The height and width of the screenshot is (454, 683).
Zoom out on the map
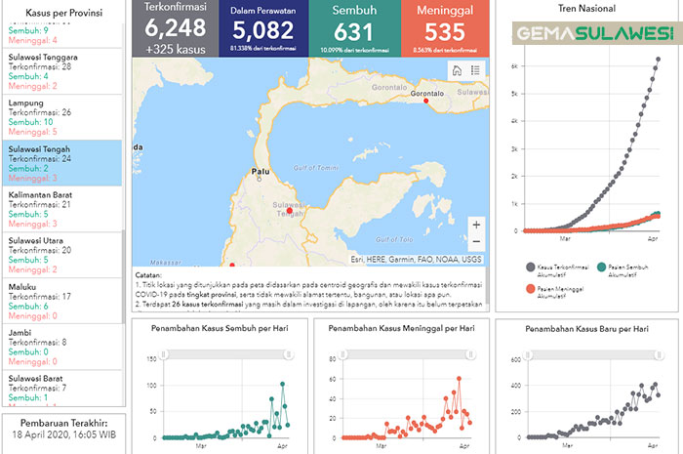[475, 241]
